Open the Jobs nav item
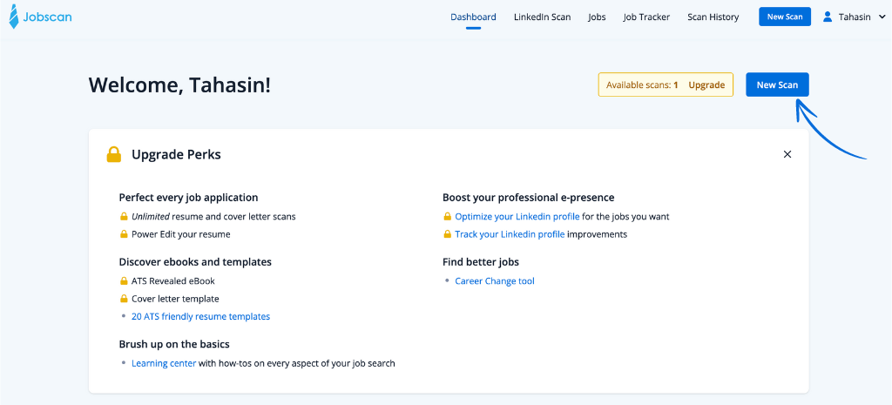 (x=597, y=17)
